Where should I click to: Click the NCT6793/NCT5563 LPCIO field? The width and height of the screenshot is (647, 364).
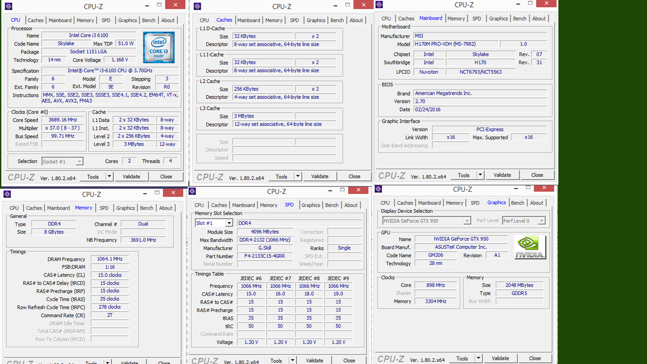[481, 72]
